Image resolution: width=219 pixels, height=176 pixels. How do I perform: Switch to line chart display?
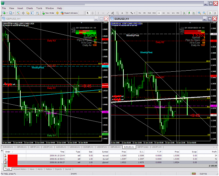pos(194,13)
